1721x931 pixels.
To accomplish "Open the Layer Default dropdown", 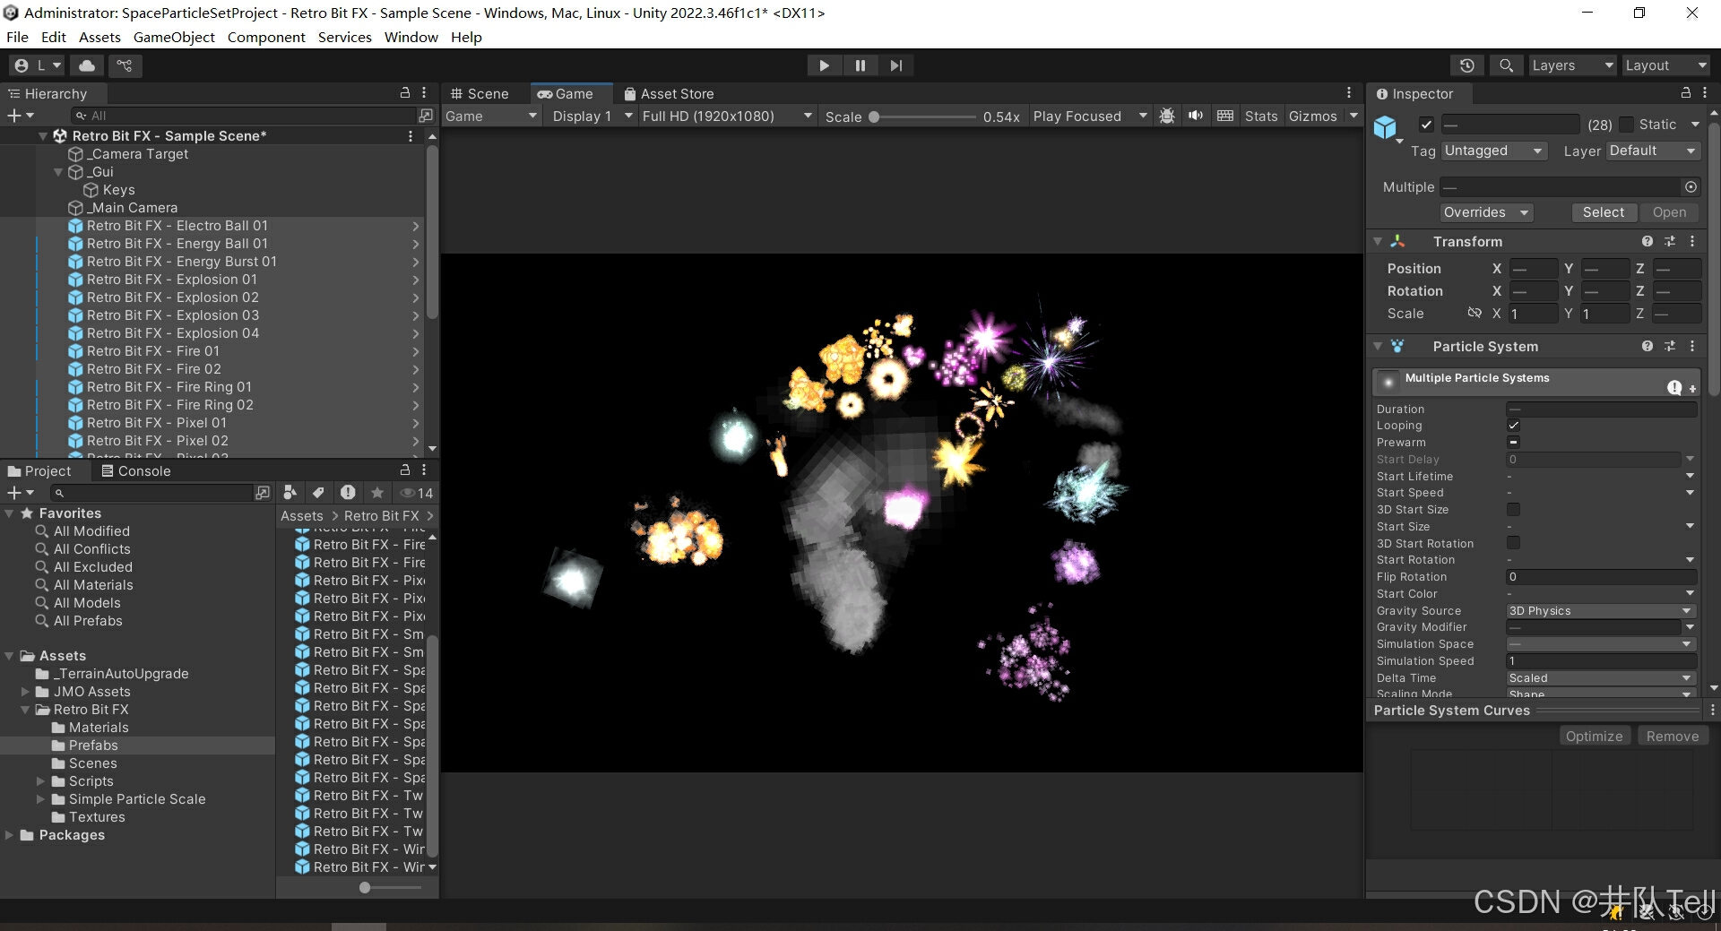I will coord(1653,151).
